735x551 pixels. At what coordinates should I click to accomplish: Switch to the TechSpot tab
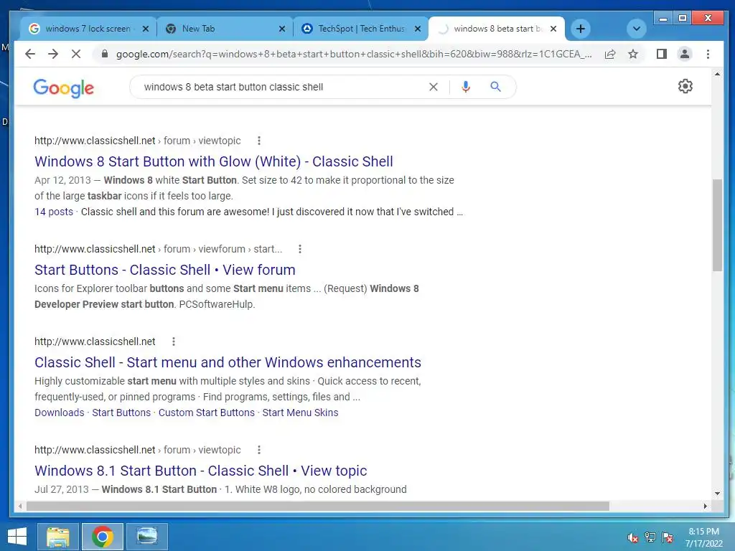(x=360, y=29)
